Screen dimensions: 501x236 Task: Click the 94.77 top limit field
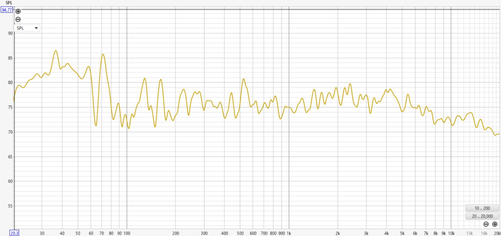(x=7, y=10)
